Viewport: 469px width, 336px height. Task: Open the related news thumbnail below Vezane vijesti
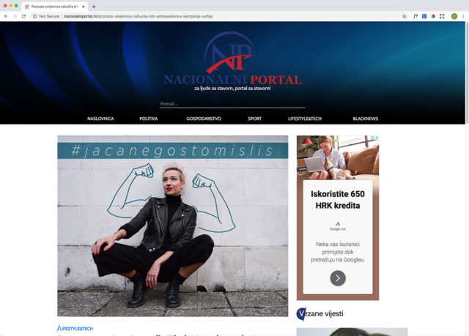point(352,332)
